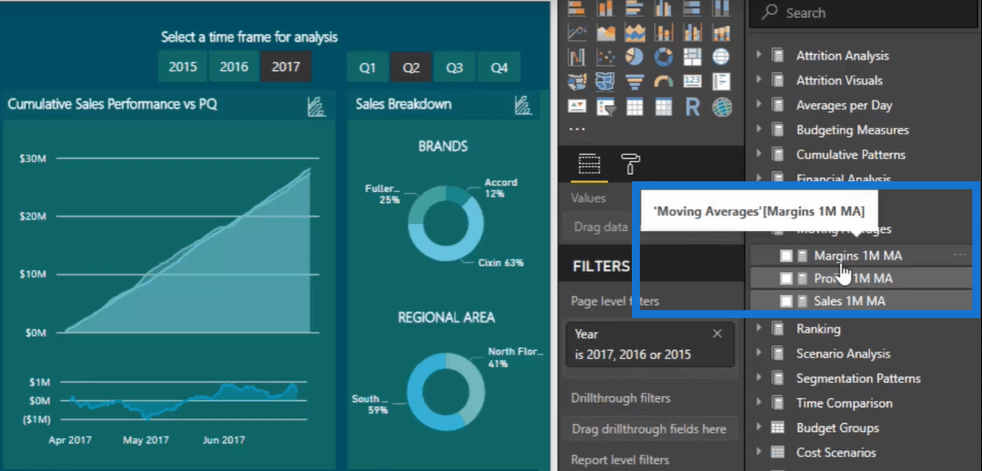Viewport: 982px width, 471px height.
Task: Select the Card (123) visualization
Action: [692, 82]
